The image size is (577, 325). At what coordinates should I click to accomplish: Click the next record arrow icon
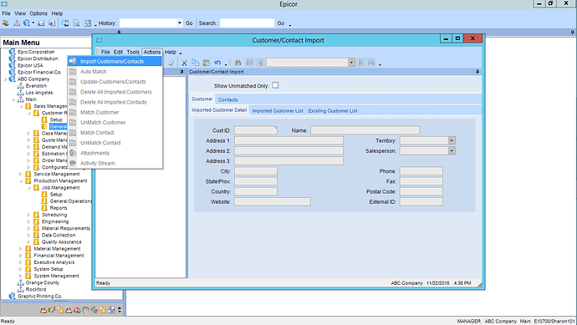[x=360, y=63]
